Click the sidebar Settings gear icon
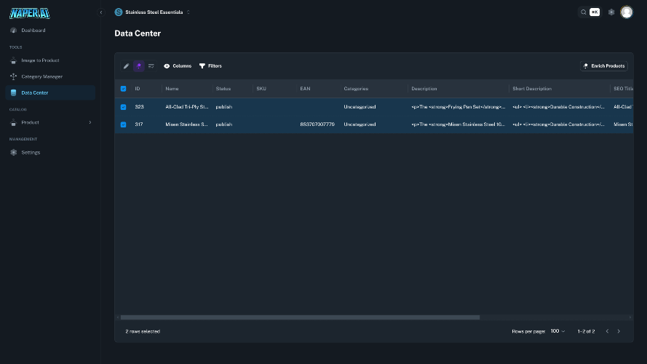Image resolution: width=647 pixels, height=364 pixels. tap(13, 153)
